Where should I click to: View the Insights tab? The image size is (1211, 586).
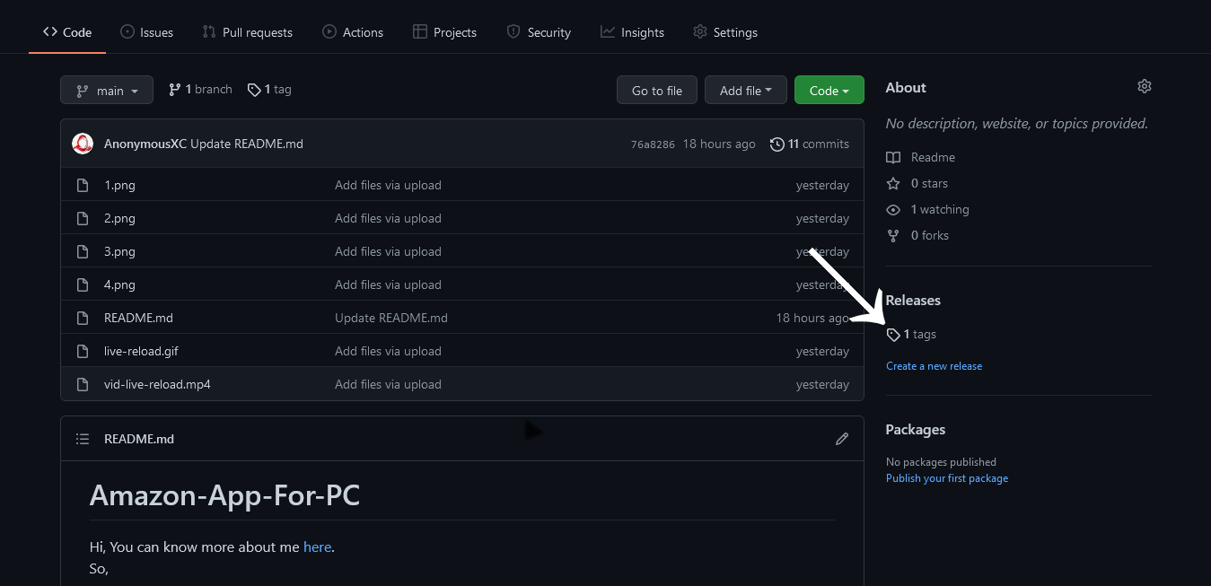click(633, 32)
